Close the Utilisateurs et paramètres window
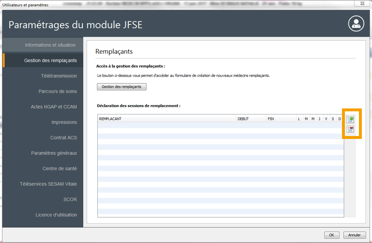The height and width of the screenshot is (243, 372). [x=362, y=3]
